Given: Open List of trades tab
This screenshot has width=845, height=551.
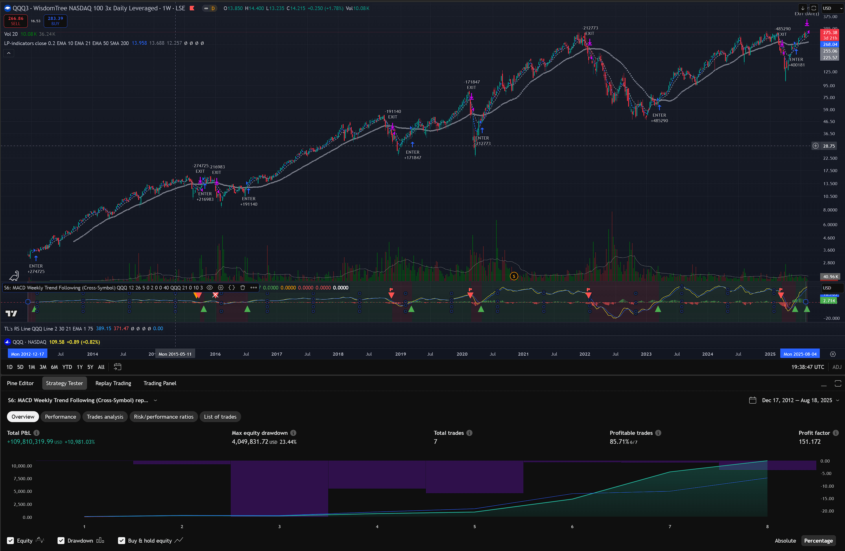Looking at the screenshot, I should (x=220, y=417).
